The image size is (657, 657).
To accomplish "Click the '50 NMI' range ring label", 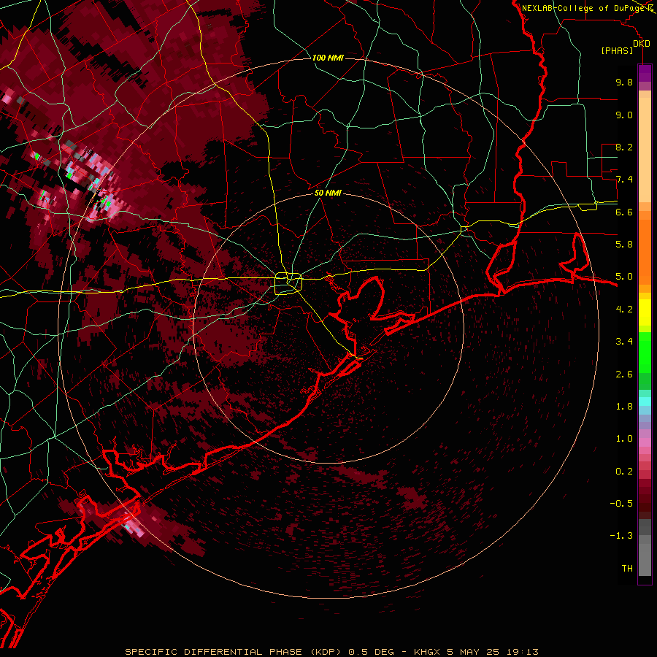I will tap(328, 193).
